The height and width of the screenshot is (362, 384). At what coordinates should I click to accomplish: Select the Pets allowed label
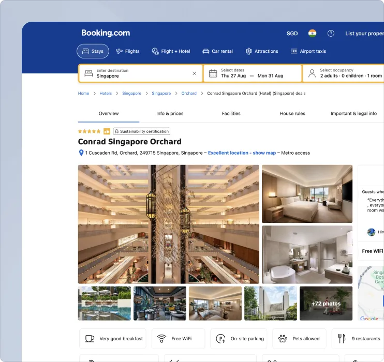click(306, 339)
